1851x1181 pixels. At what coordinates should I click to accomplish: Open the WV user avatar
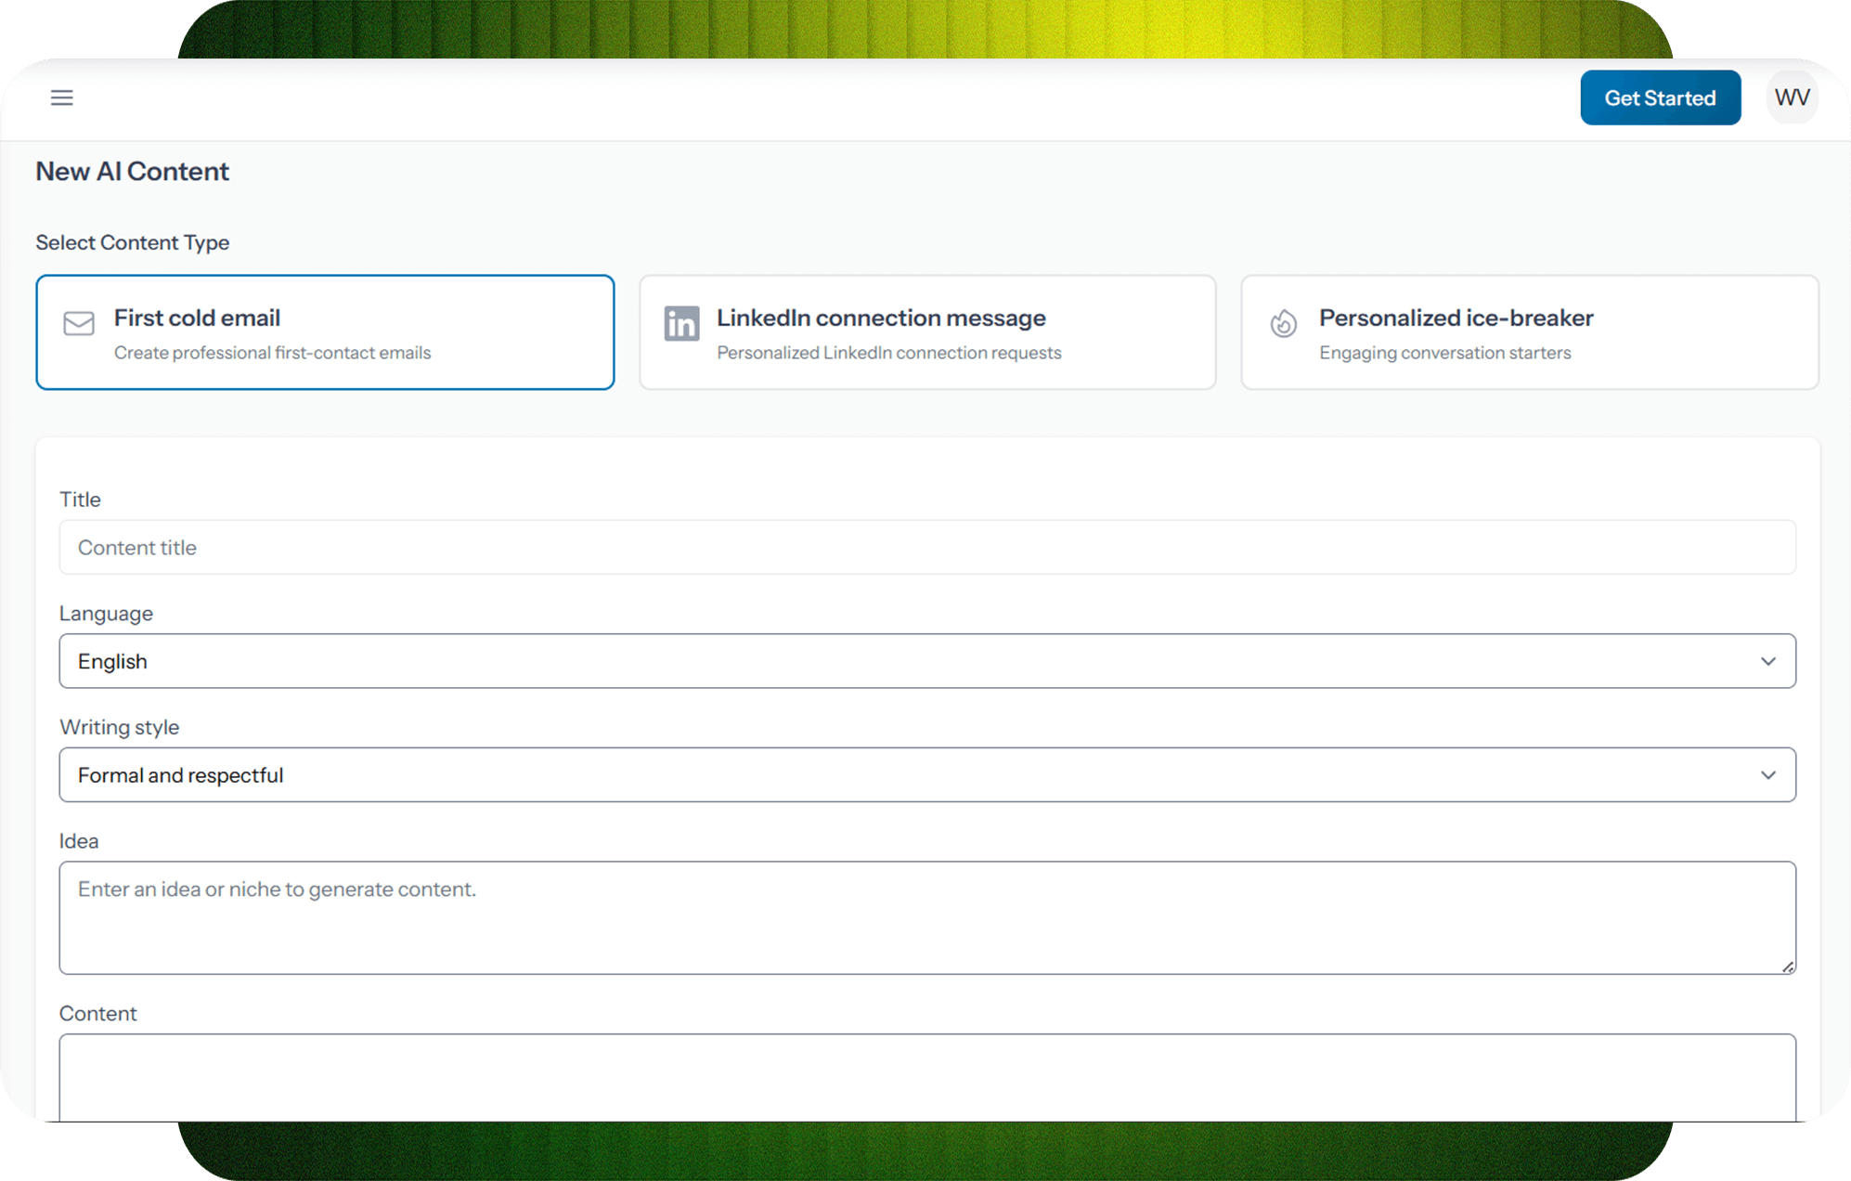[x=1791, y=97]
